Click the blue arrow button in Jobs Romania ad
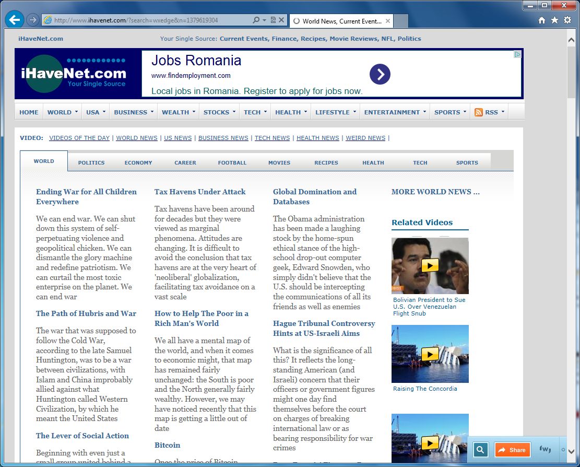Viewport: 580px width, 467px height. (380, 74)
